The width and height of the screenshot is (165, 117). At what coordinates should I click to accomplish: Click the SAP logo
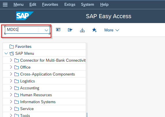pyautogui.click(x=25, y=16)
